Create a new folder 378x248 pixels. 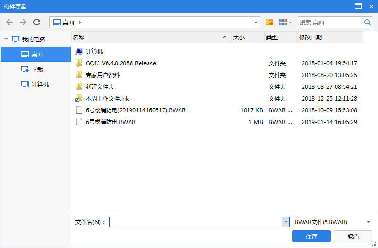(270, 22)
